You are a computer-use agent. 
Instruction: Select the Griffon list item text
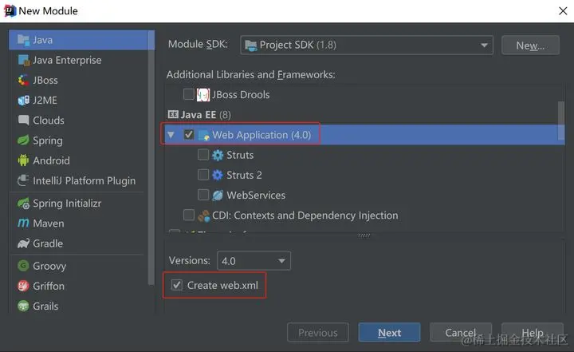pyautogui.click(x=49, y=286)
